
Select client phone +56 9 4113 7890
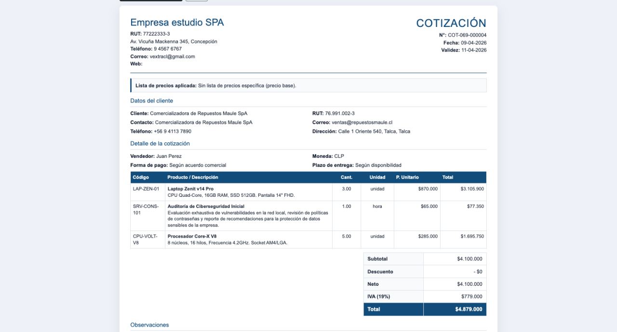pyautogui.click(x=173, y=131)
